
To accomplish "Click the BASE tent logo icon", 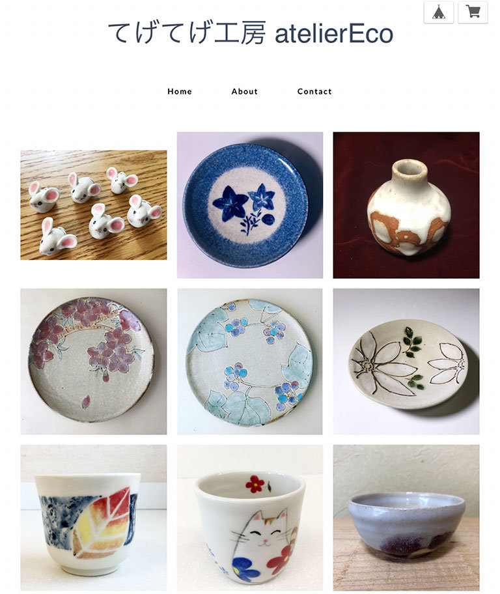I will click(439, 12).
